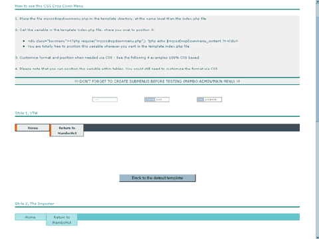Click step 3 'Customize format and position' text
The height and width of the screenshot is (239, 319).
click(107, 58)
